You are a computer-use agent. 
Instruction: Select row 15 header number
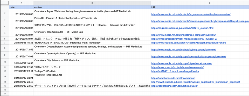click(4, 86)
